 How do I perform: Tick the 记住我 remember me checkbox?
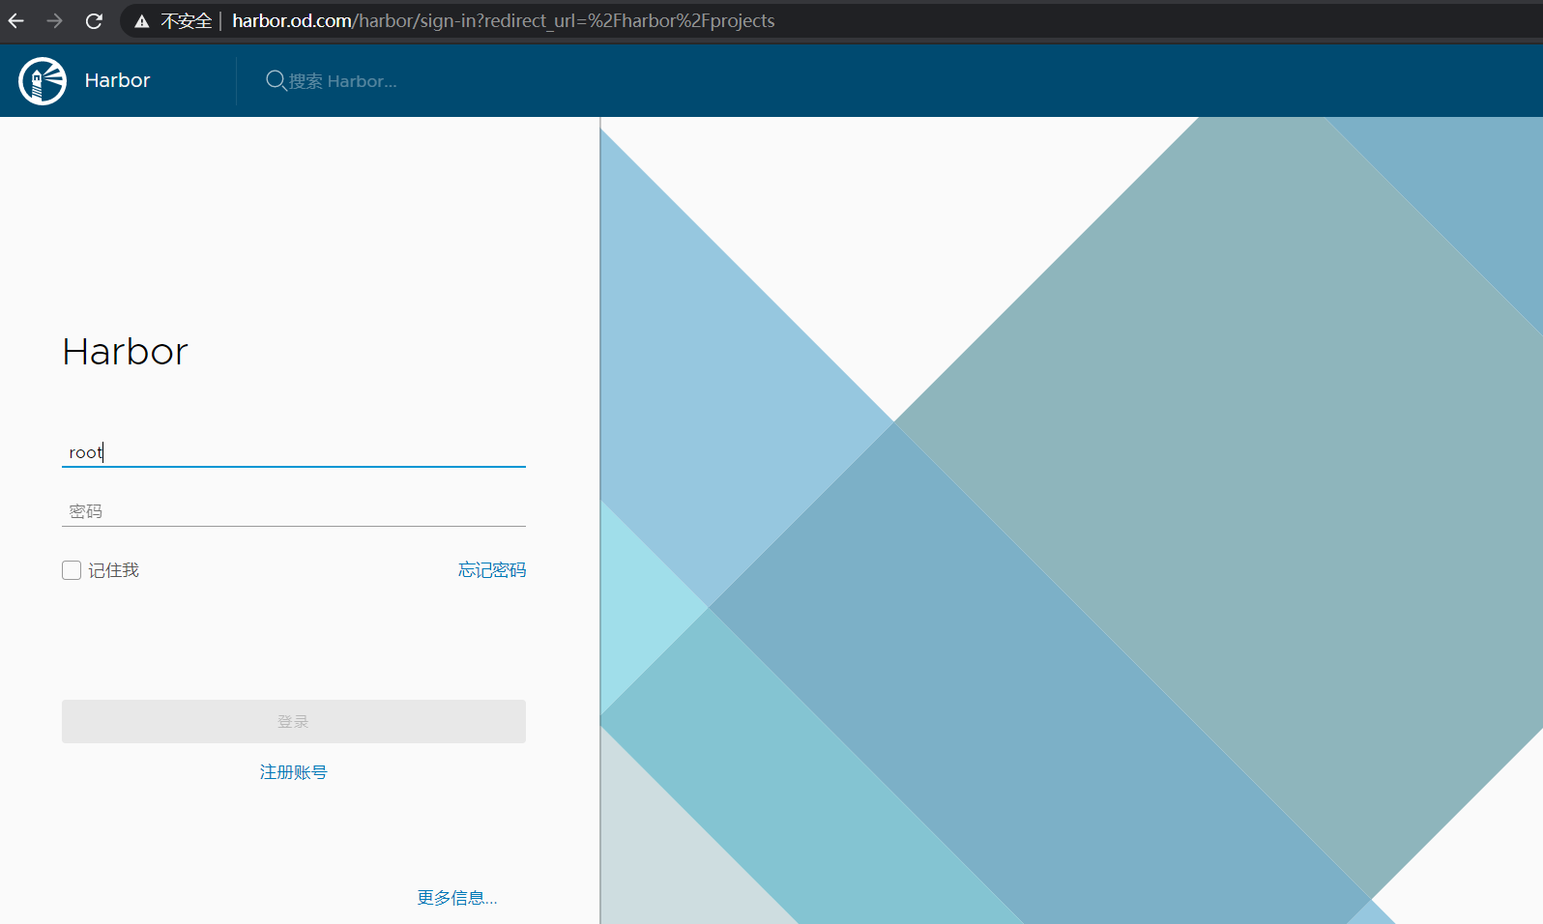click(x=72, y=570)
